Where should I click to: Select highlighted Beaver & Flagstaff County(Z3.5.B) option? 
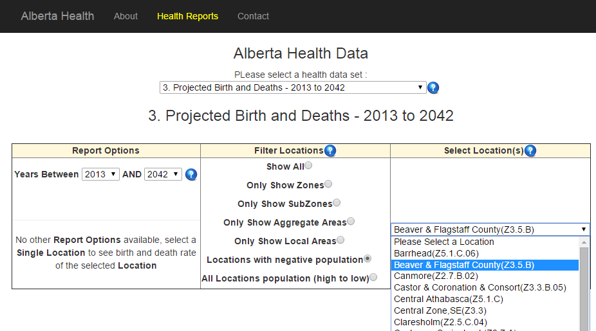click(x=485, y=265)
